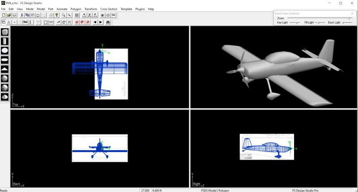Select the triangle wedge primitive tool
Viewport: 358px width, 192px height.
[5, 69]
